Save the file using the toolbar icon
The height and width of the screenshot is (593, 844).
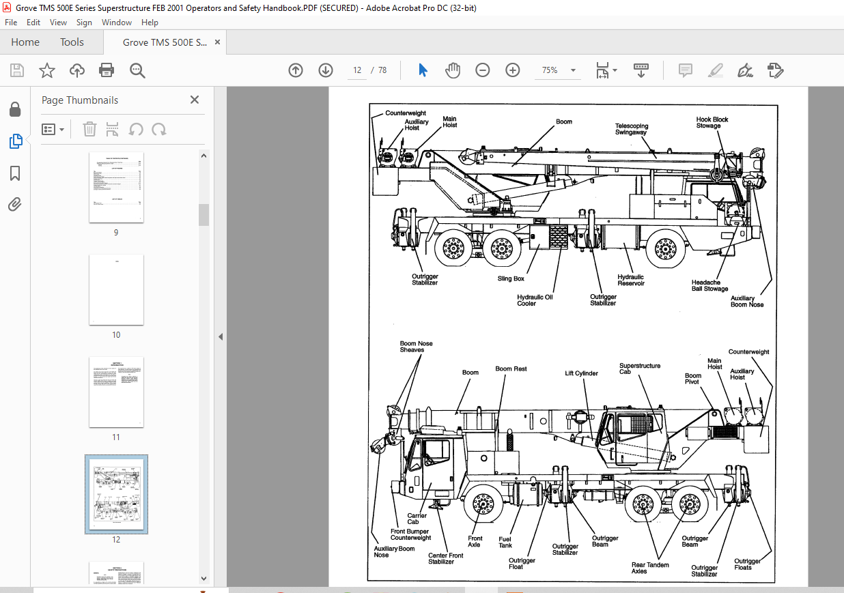17,70
